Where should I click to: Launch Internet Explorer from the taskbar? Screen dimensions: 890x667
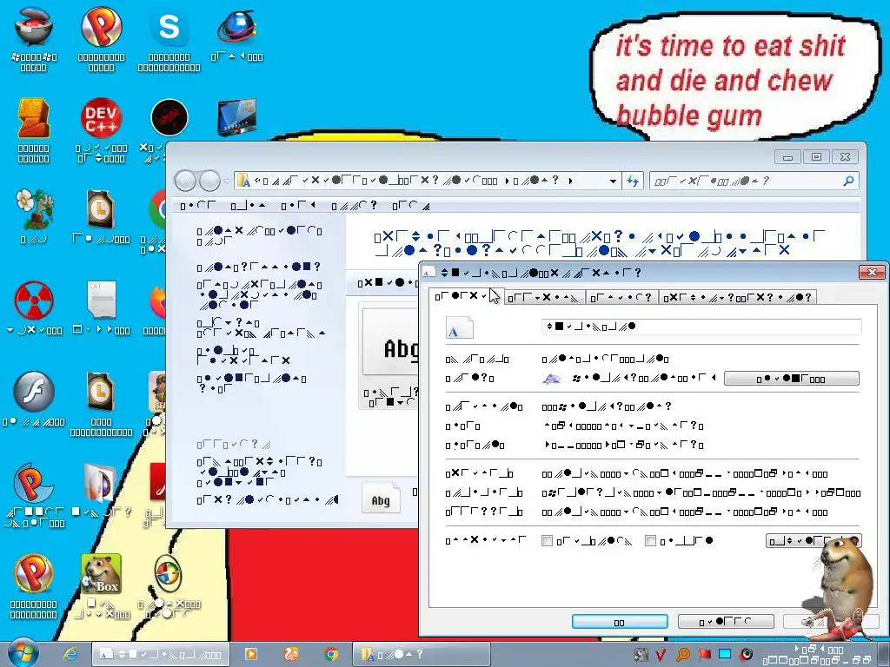point(70,654)
